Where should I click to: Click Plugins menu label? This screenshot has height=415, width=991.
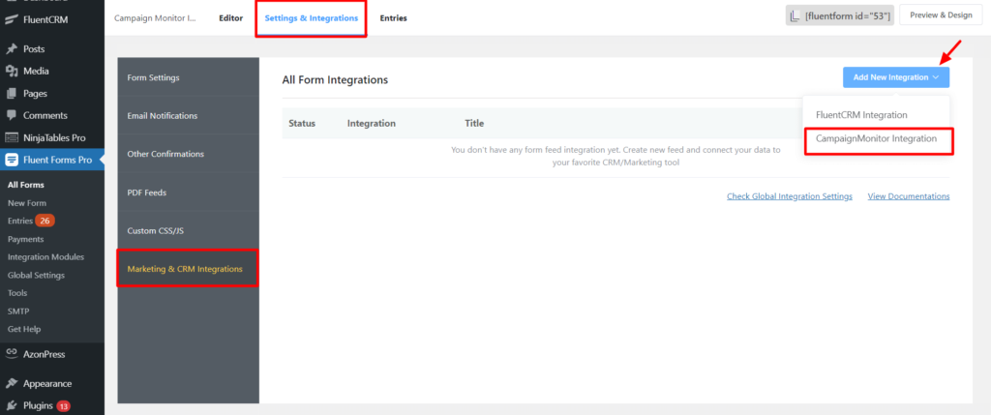39,406
